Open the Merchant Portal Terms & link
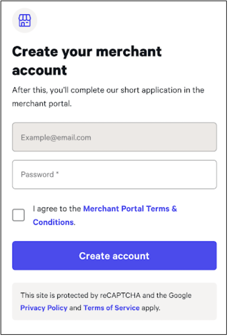Screen dimensions: 228x336 [130, 209]
